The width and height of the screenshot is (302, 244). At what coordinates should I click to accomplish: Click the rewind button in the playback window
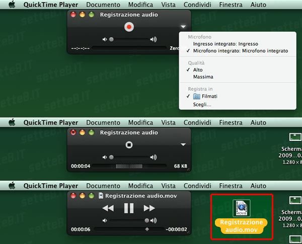(108, 208)
